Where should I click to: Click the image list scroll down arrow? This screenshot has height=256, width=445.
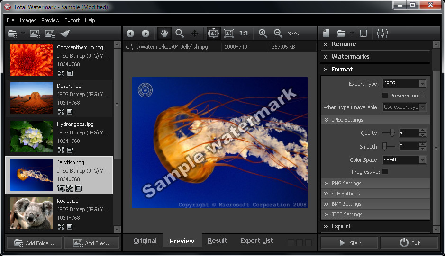[x=117, y=229]
